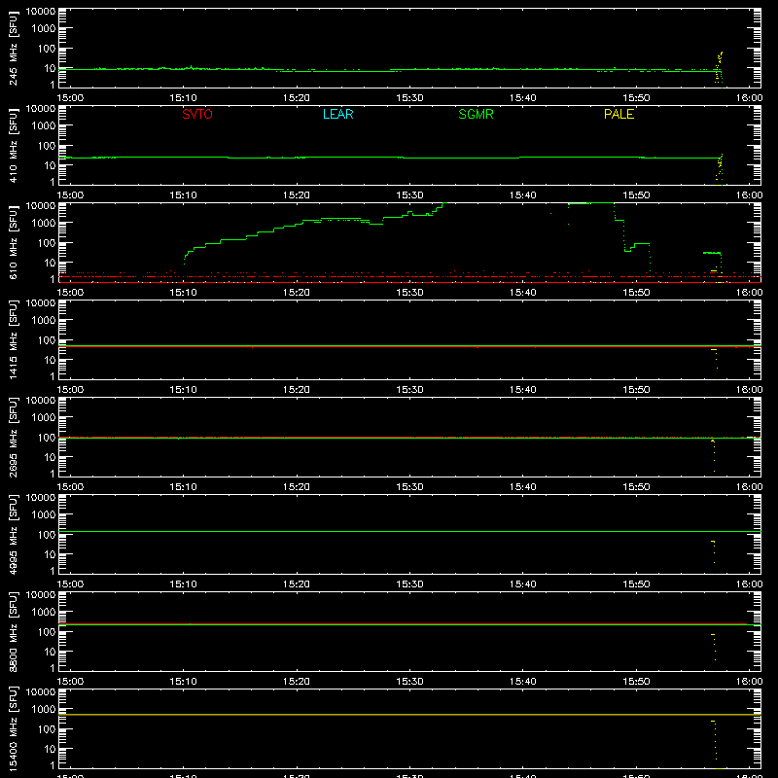Select the 410 MHz [SFU] axis label
Viewport: 778px width, 778px height.
[x=14, y=145]
